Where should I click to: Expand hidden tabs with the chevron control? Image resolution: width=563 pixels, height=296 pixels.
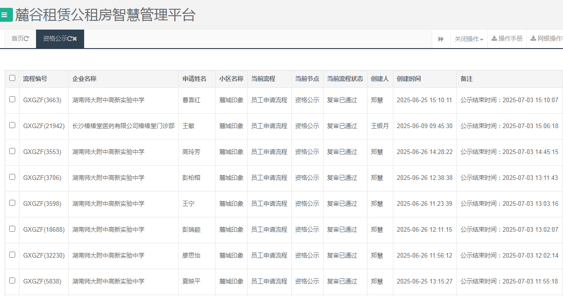(441, 39)
